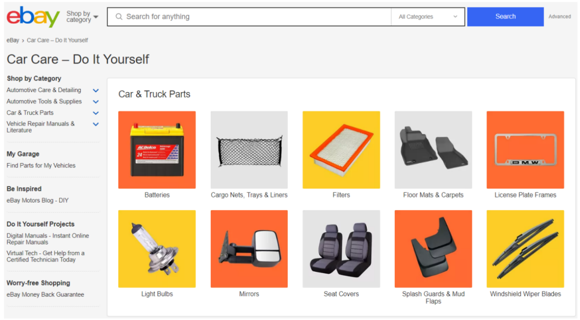Viewport: 580px width, 320px height.
Task: Open eBay Motors Blog - DIY link
Action: pyautogui.click(x=38, y=200)
